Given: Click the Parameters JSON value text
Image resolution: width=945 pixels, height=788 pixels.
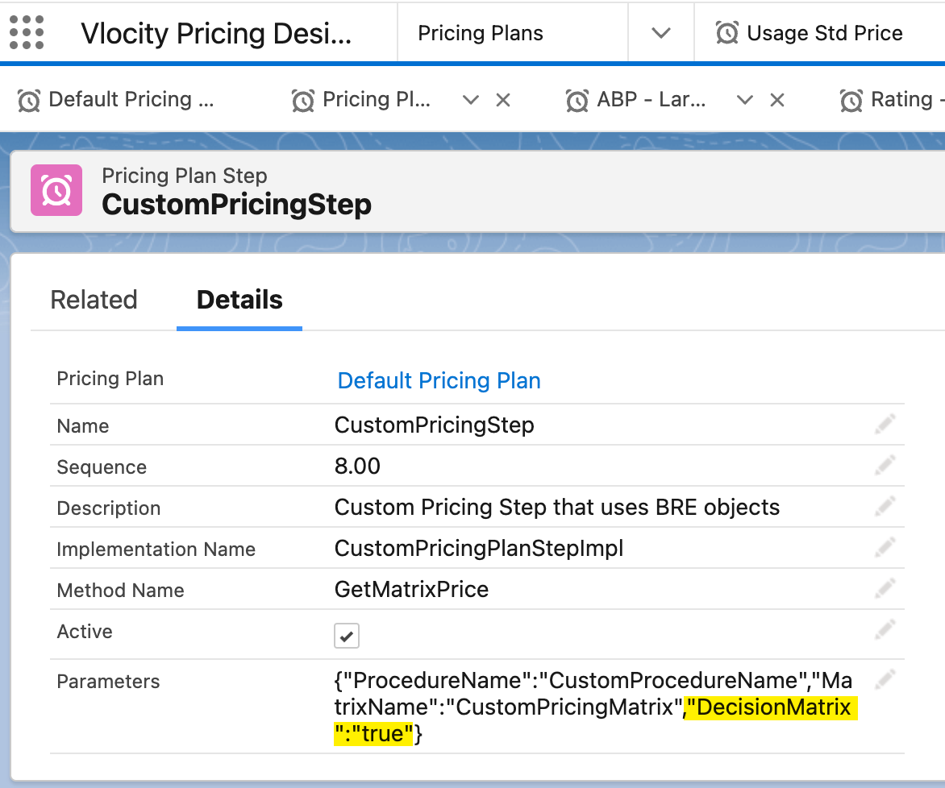Looking at the screenshot, I should click(x=595, y=707).
